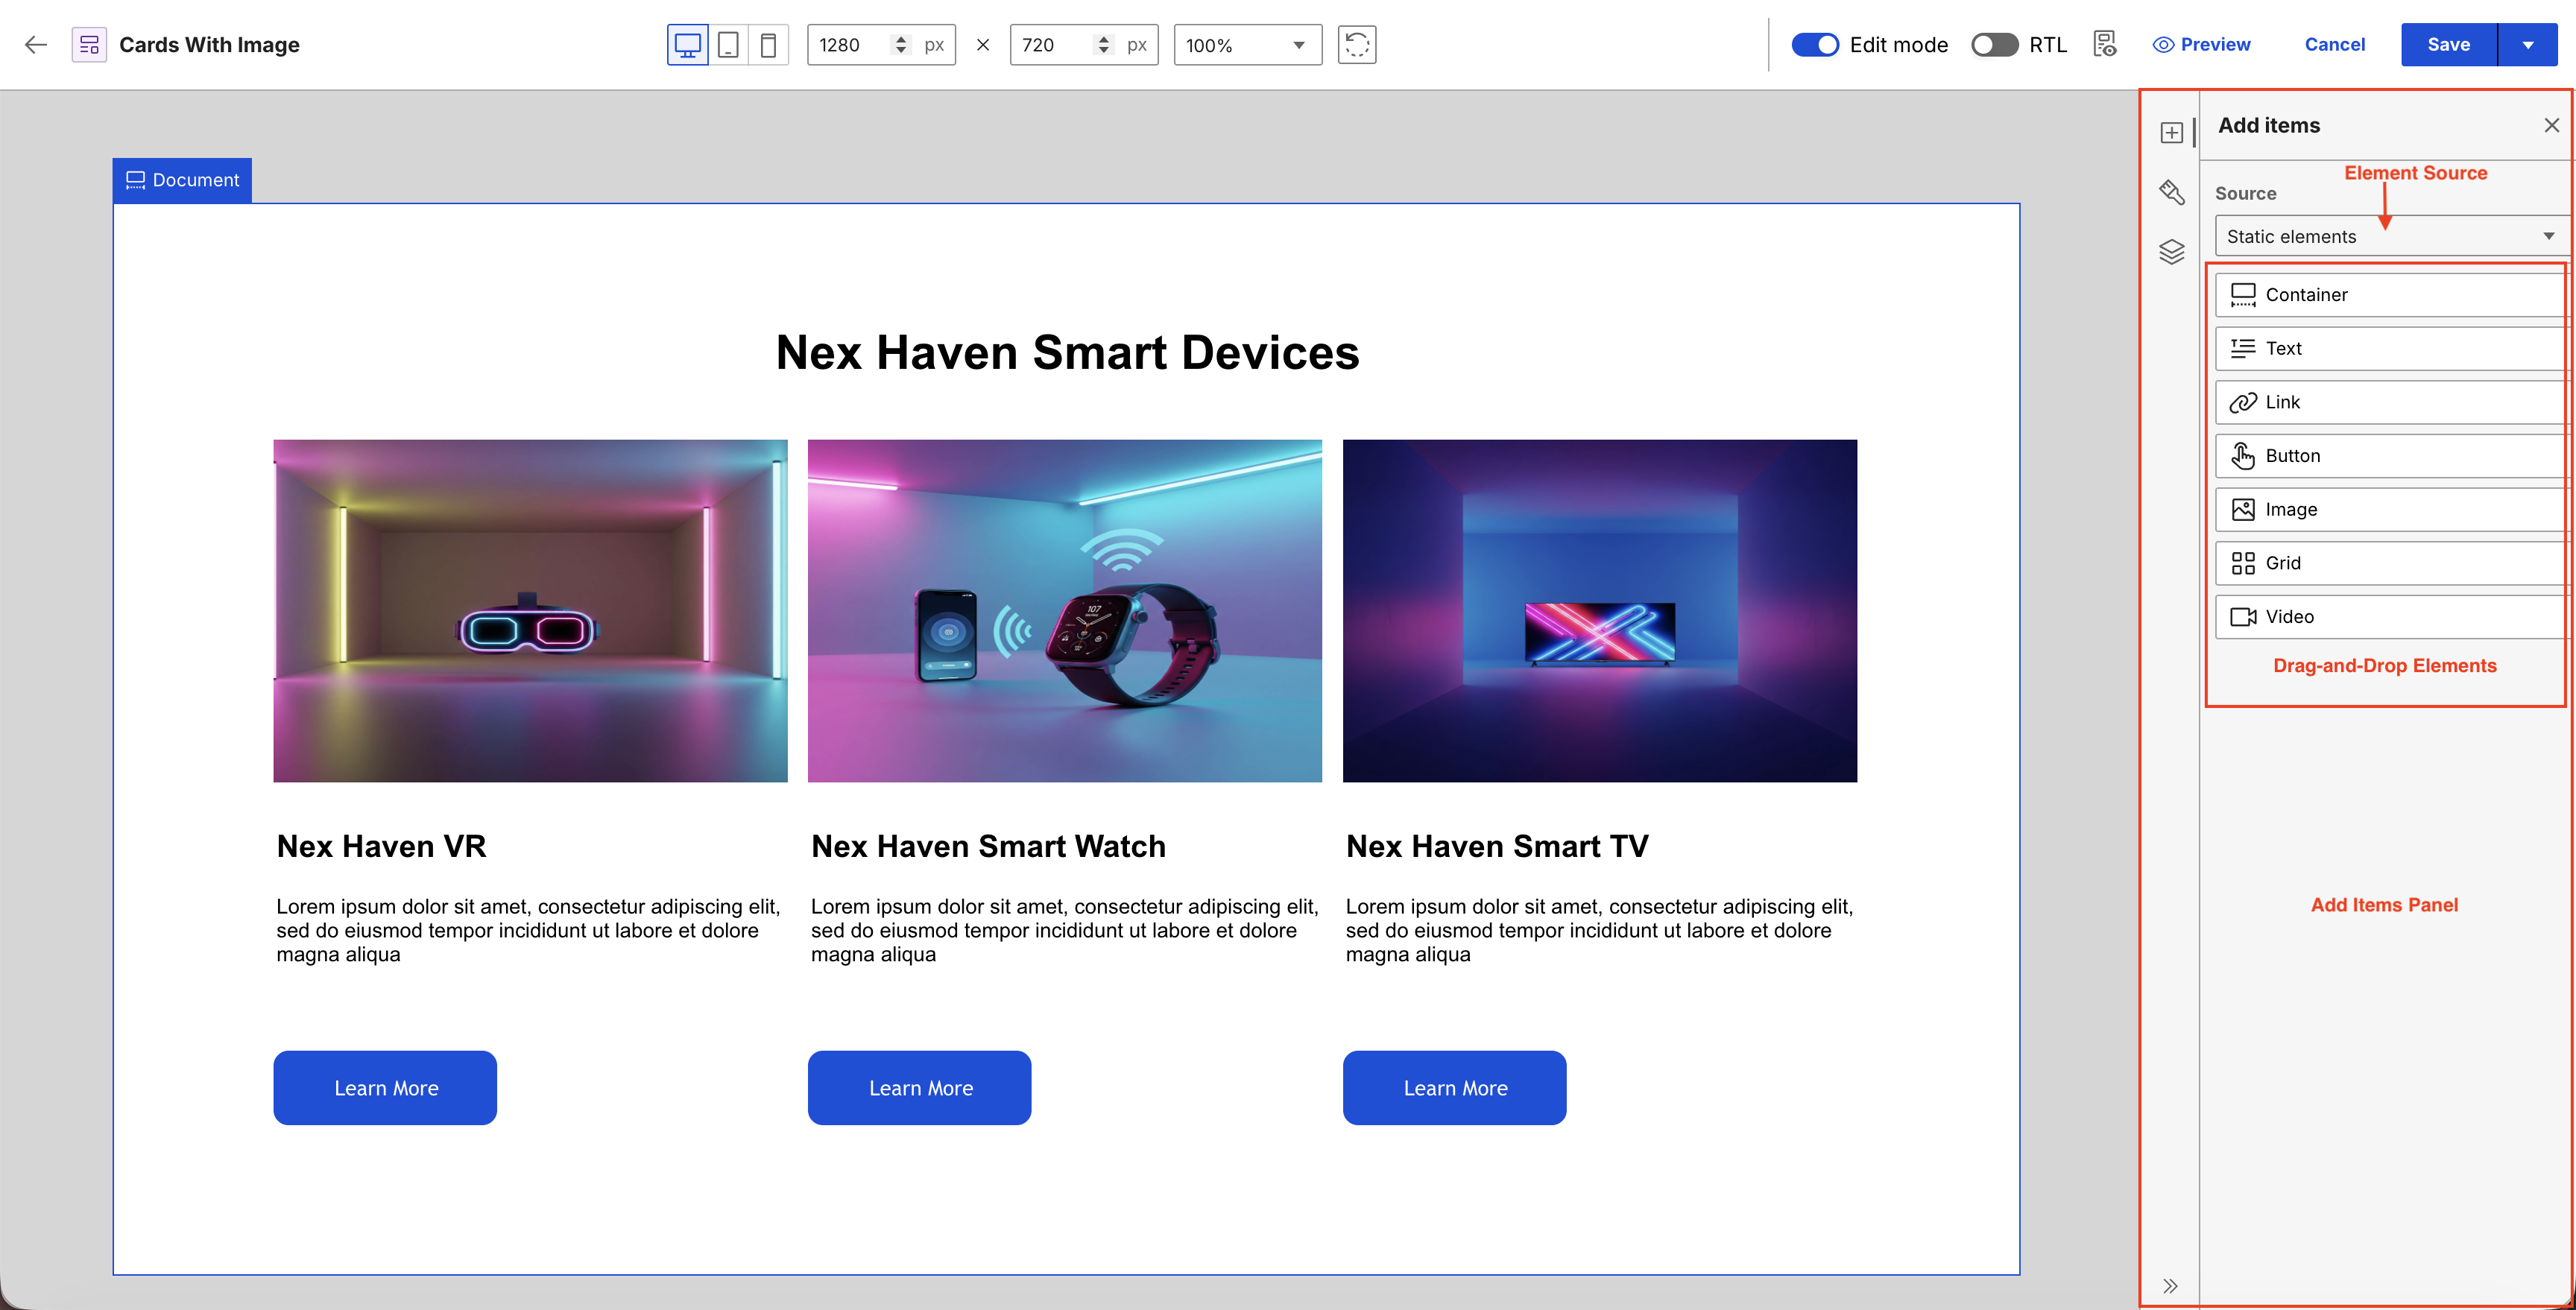Select the Lorem ipsum text under Smart Watch
Screen dimensions: 2576x1310
coord(1064,930)
